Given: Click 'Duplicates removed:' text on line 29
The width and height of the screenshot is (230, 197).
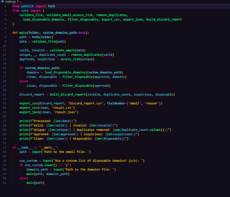Looking at the screenshot, I should click(93, 130).
